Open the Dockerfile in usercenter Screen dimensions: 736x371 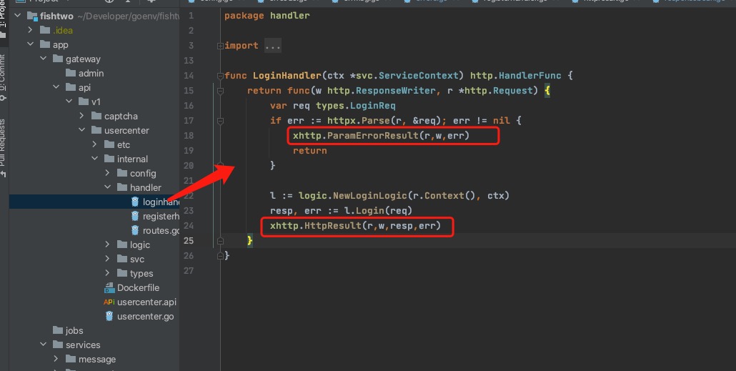coord(138,287)
